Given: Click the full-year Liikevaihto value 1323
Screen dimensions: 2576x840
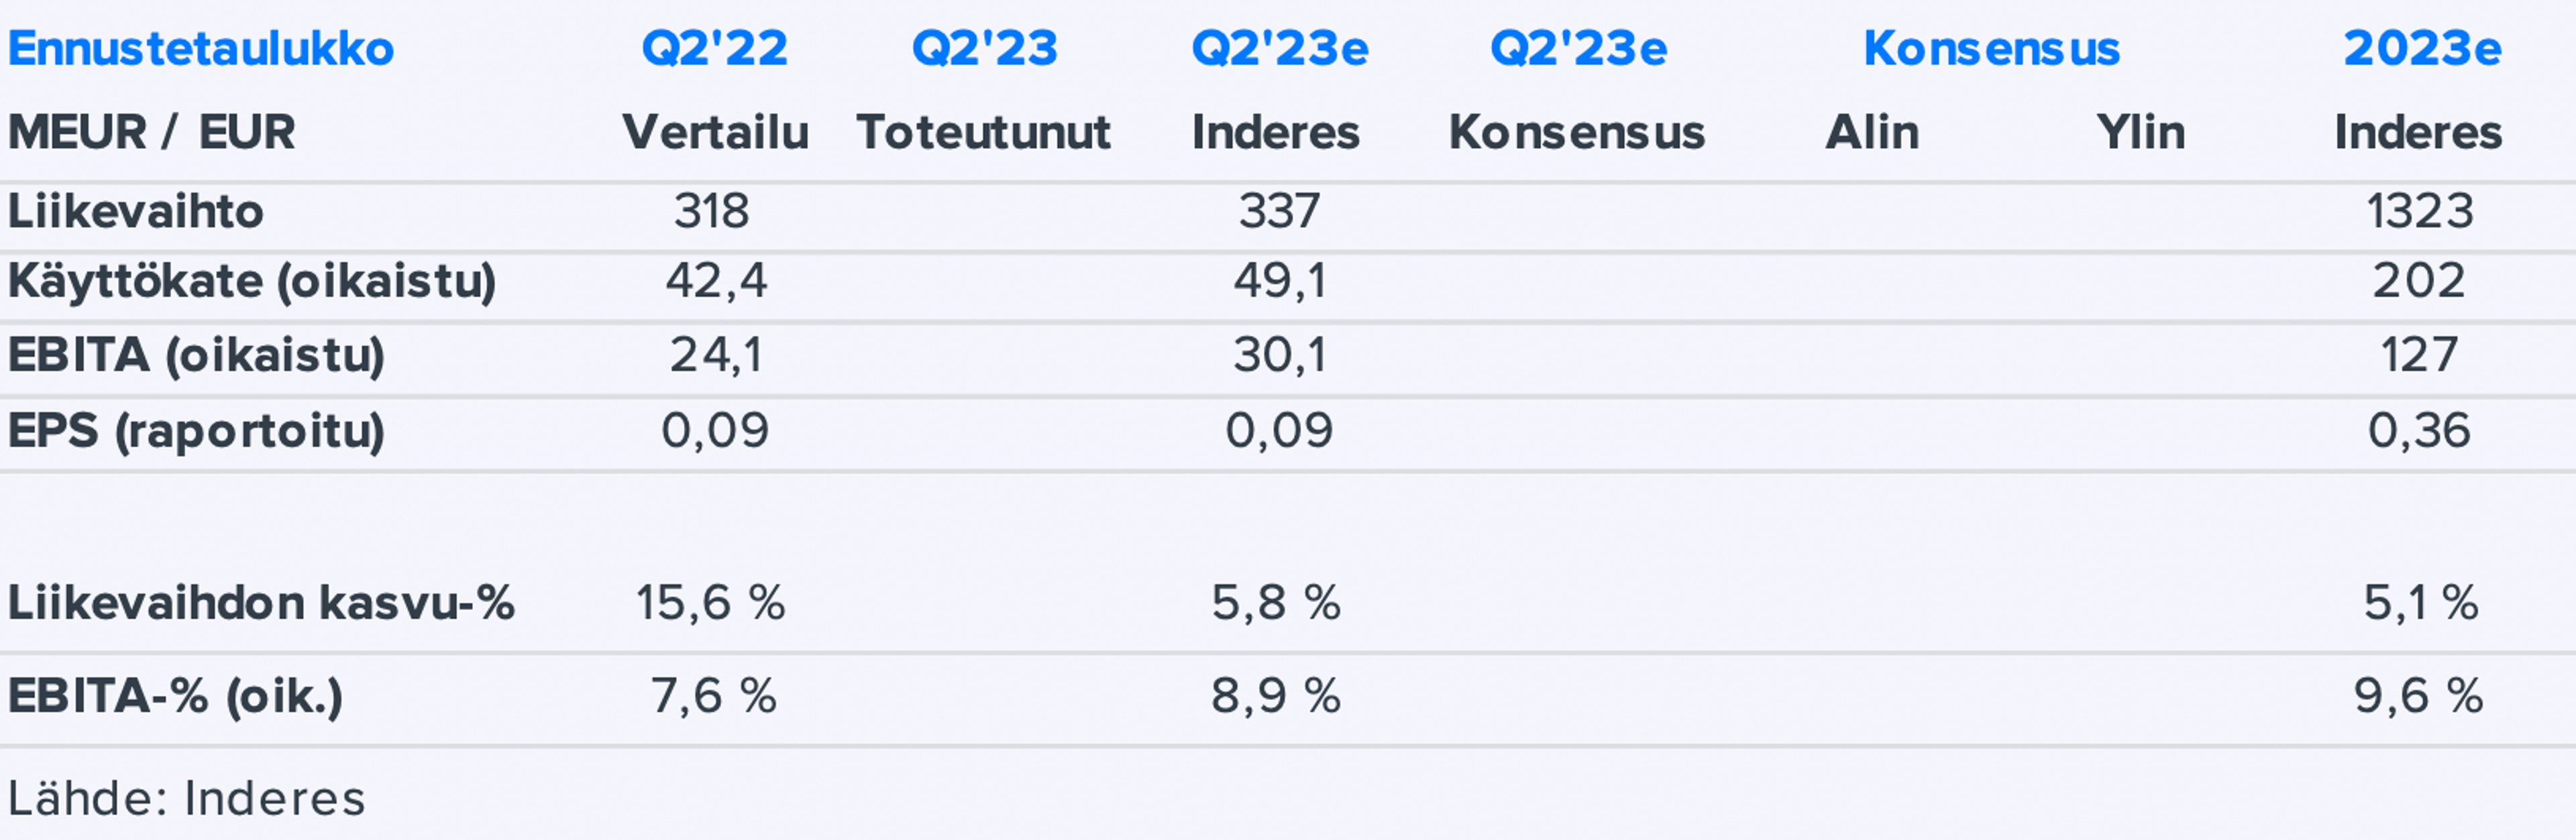Looking at the screenshot, I should 2419,212.
